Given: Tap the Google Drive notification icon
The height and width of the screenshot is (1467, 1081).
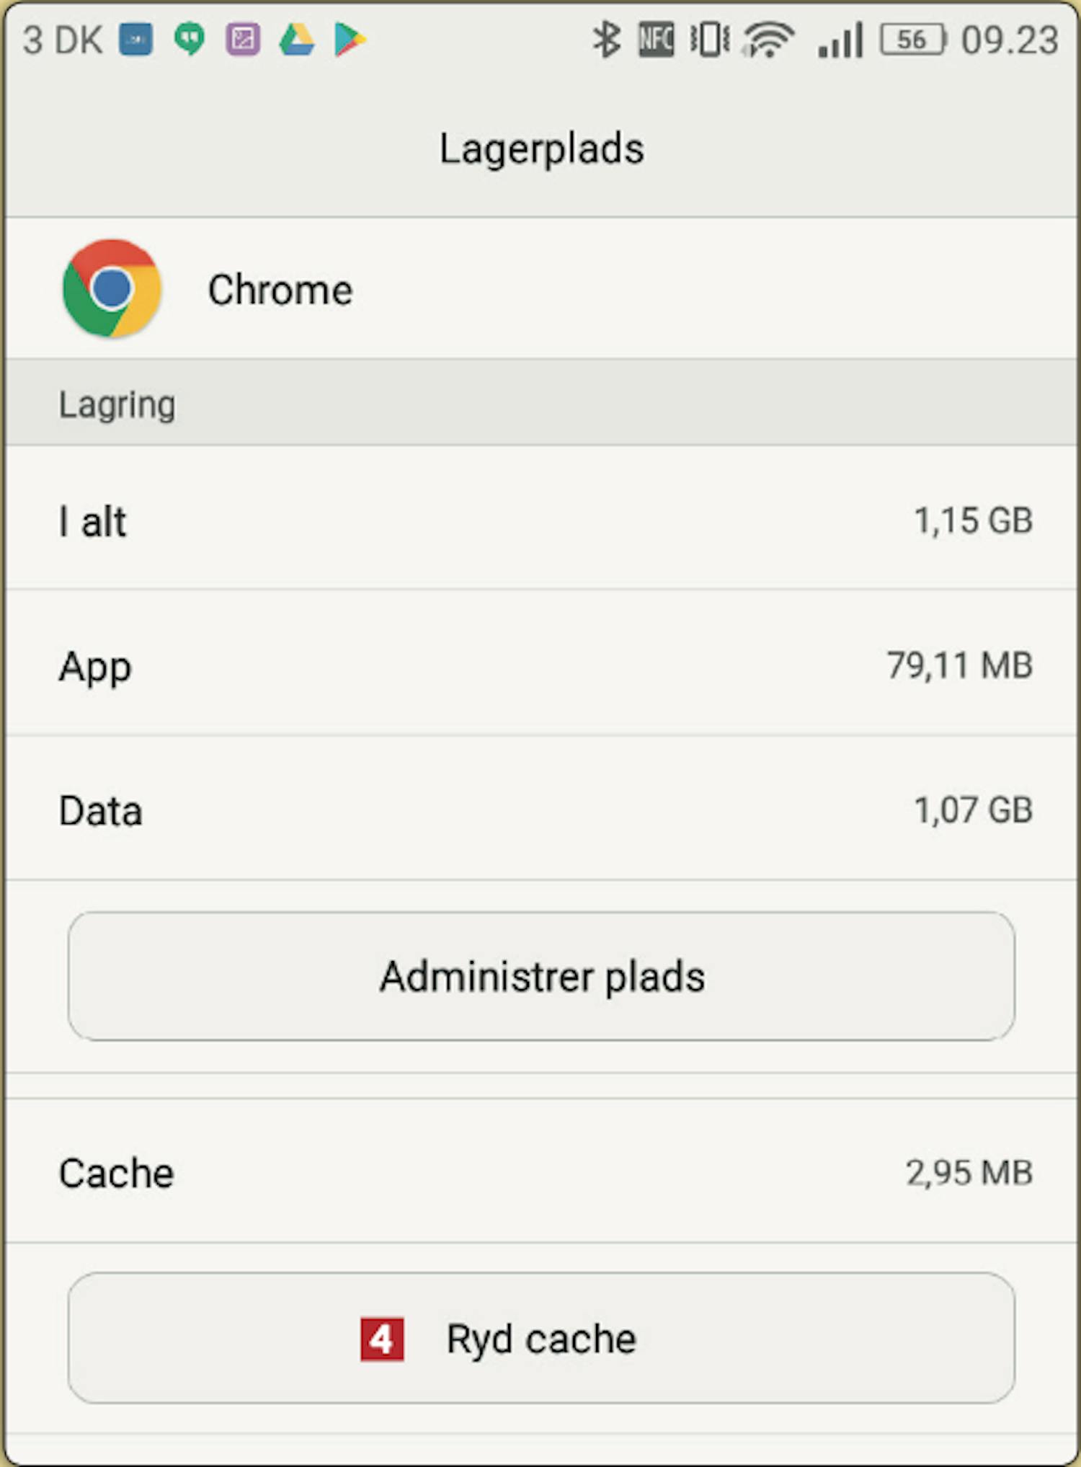Looking at the screenshot, I should (x=297, y=40).
